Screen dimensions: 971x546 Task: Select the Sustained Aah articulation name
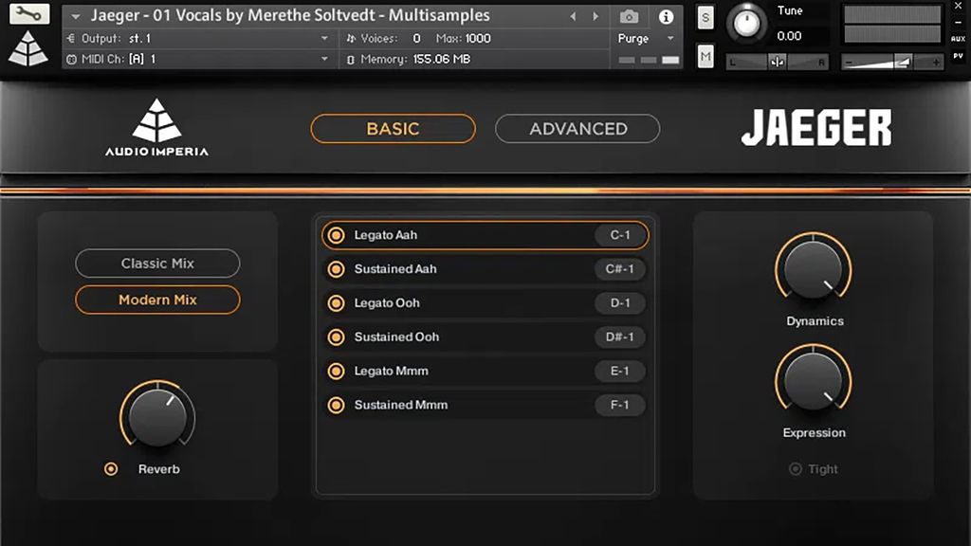[x=395, y=269]
